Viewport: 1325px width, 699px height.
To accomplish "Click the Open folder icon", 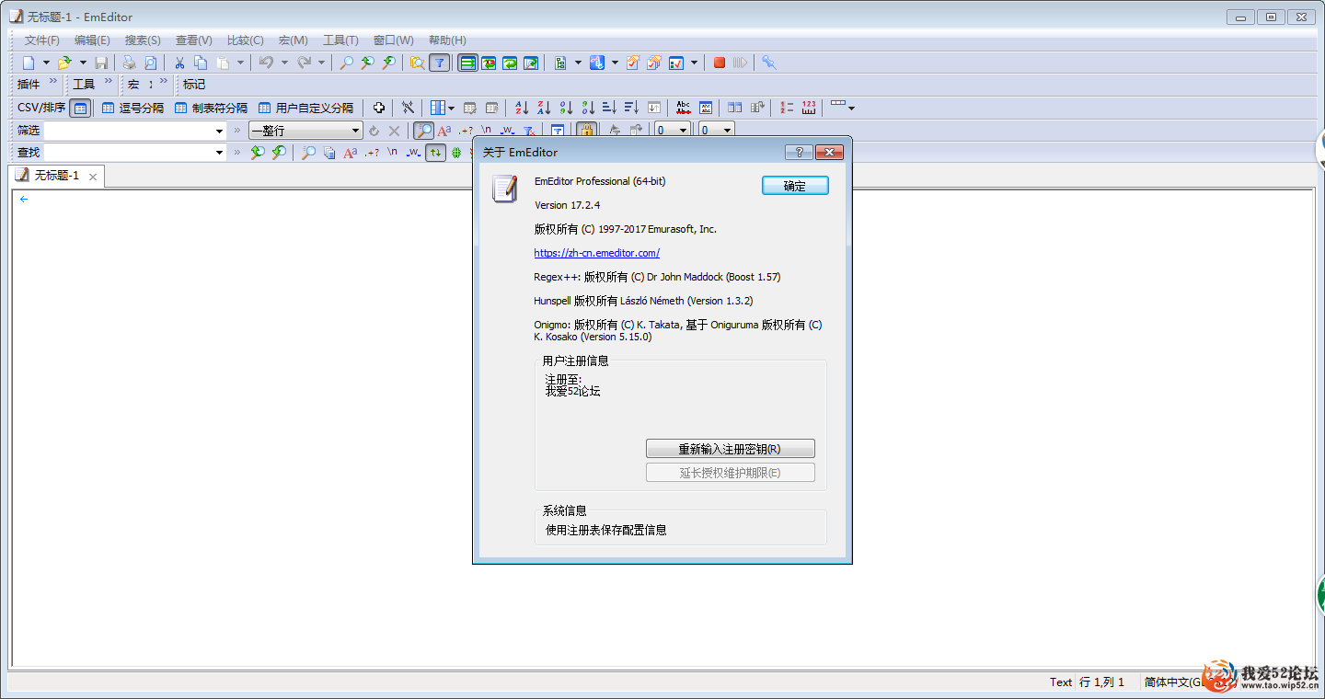I will [64, 63].
